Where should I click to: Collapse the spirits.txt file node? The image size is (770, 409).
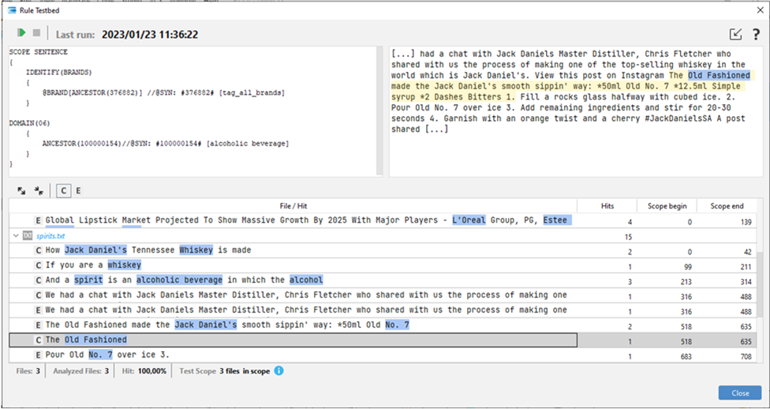[x=16, y=235]
